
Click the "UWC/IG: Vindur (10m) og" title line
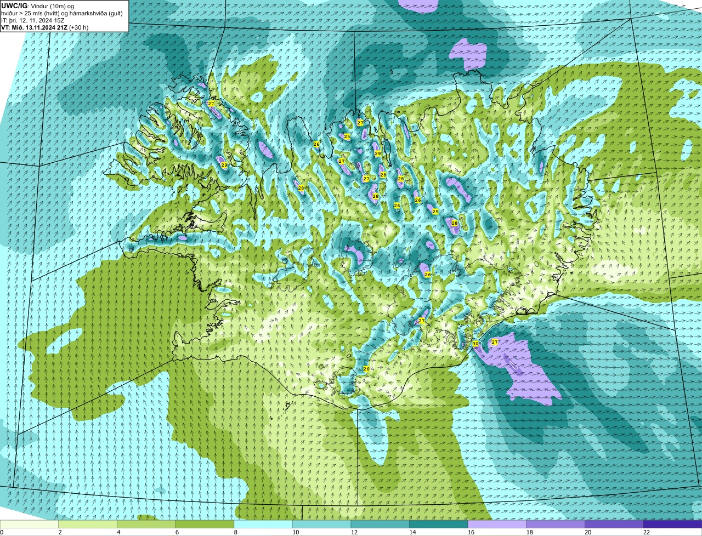[38, 5]
